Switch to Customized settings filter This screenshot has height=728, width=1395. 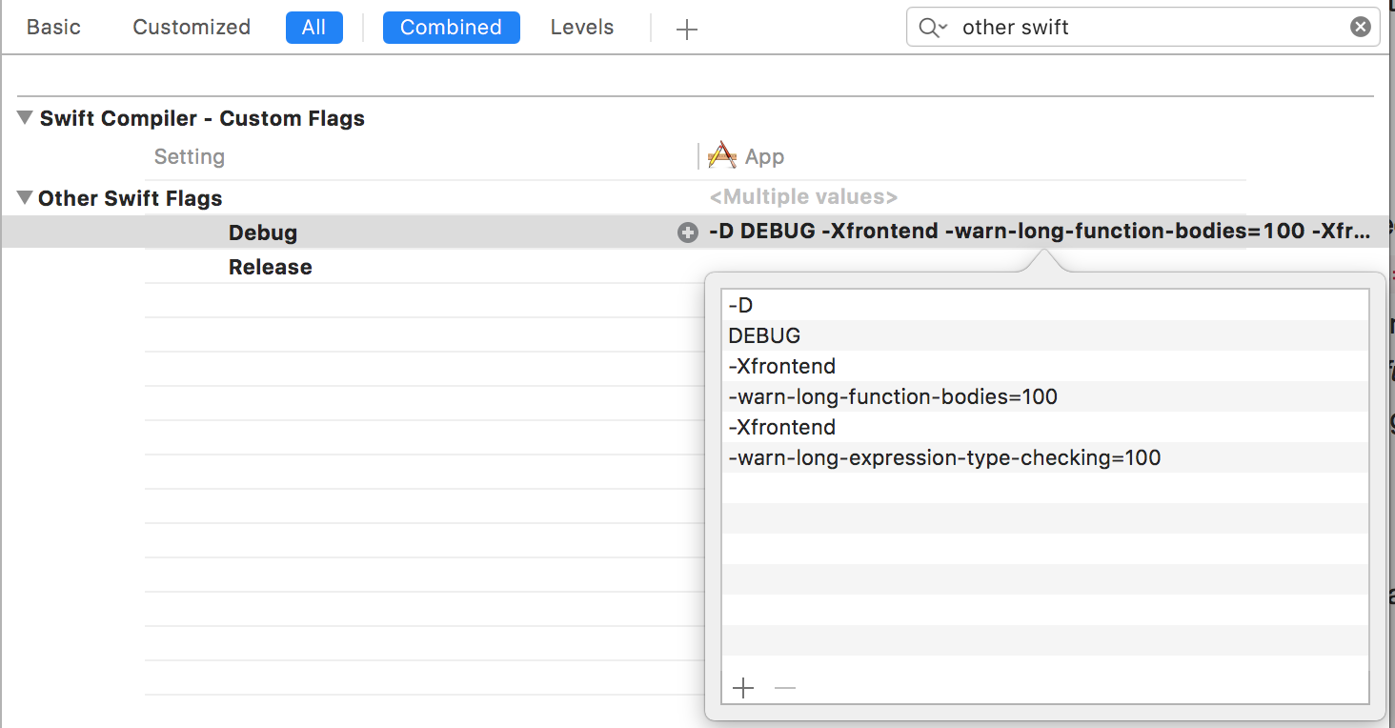click(192, 28)
